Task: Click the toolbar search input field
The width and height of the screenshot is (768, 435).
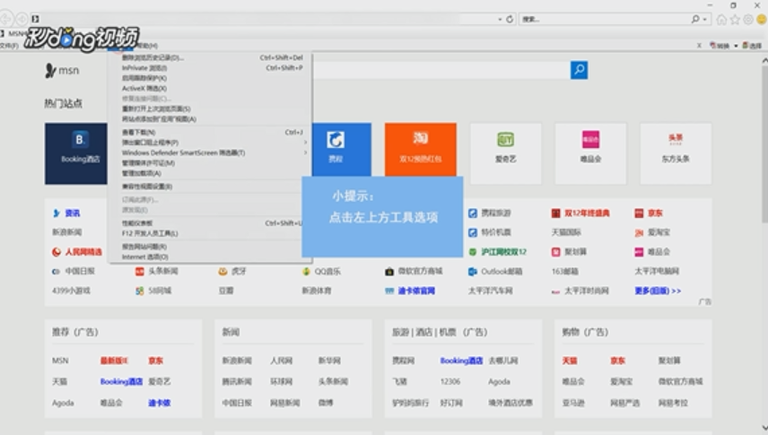Action: (604, 19)
